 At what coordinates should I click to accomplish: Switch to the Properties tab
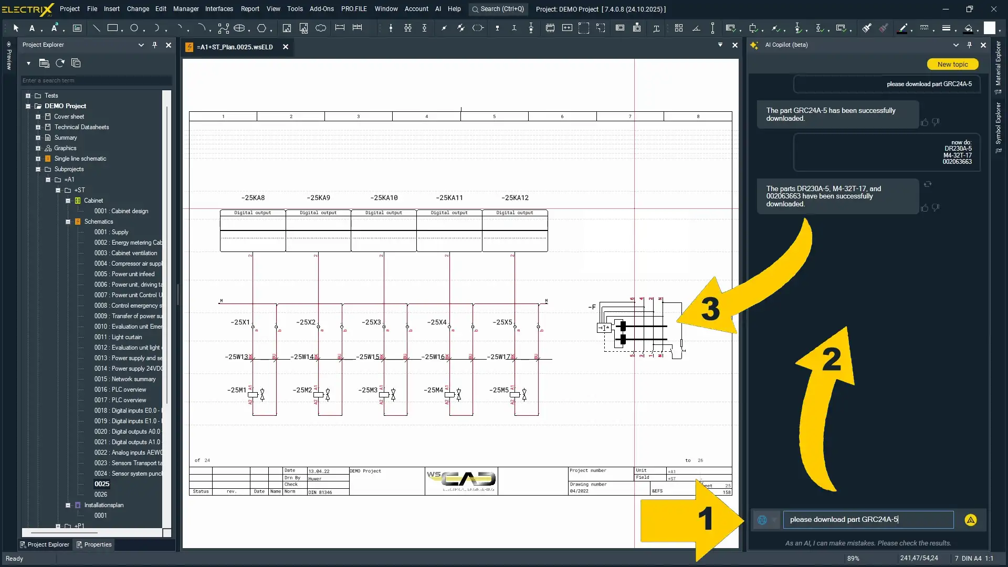tap(94, 544)
